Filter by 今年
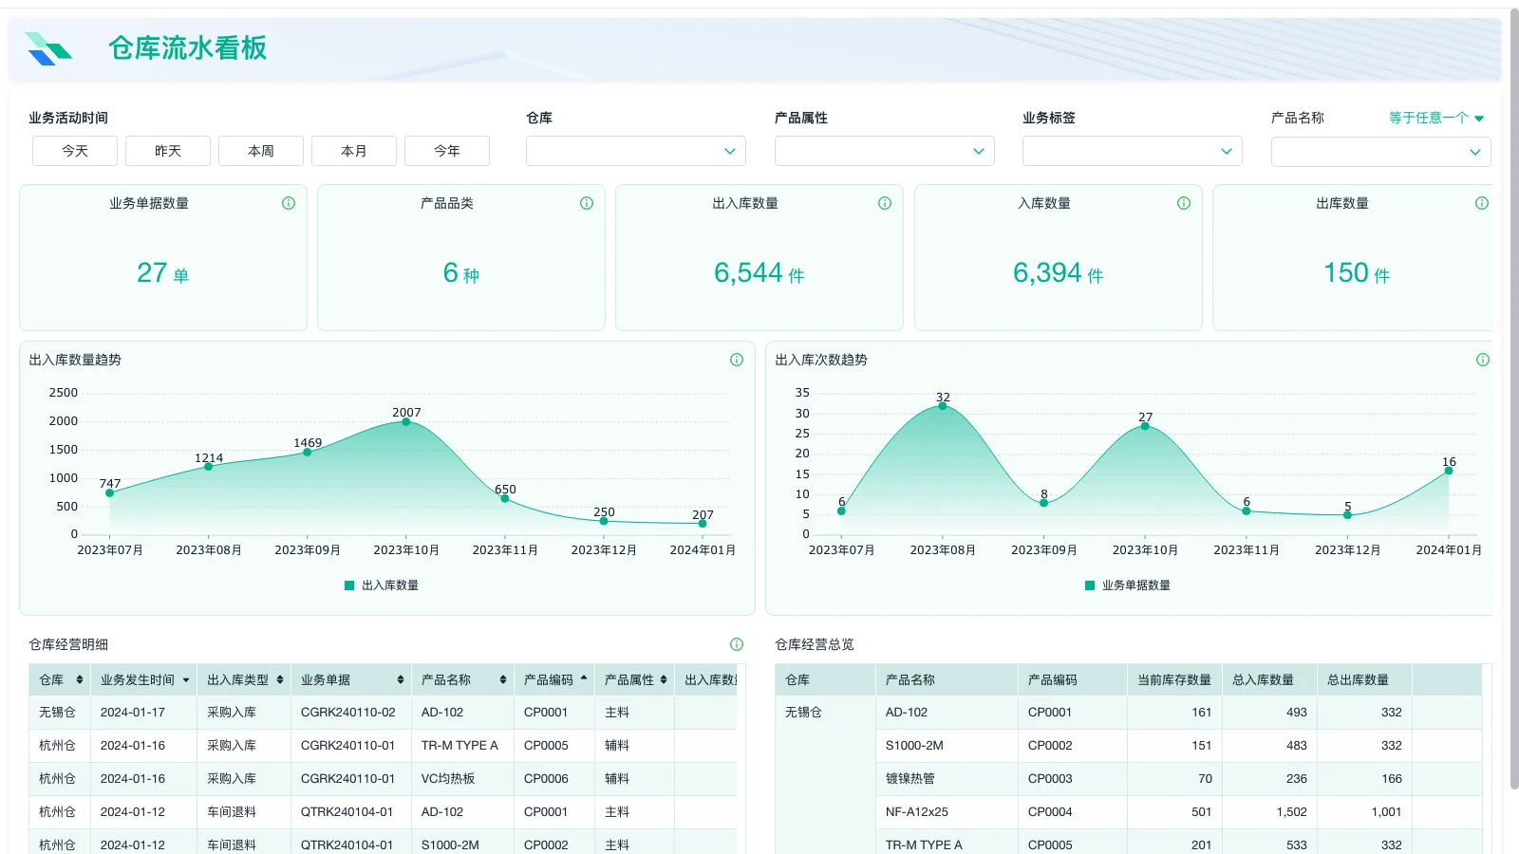Screen dimensions: 1519x854 tap(447, 151)
